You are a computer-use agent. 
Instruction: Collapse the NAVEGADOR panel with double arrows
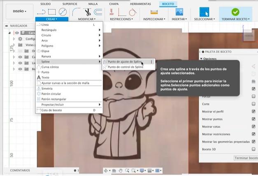tap(7, 26)
